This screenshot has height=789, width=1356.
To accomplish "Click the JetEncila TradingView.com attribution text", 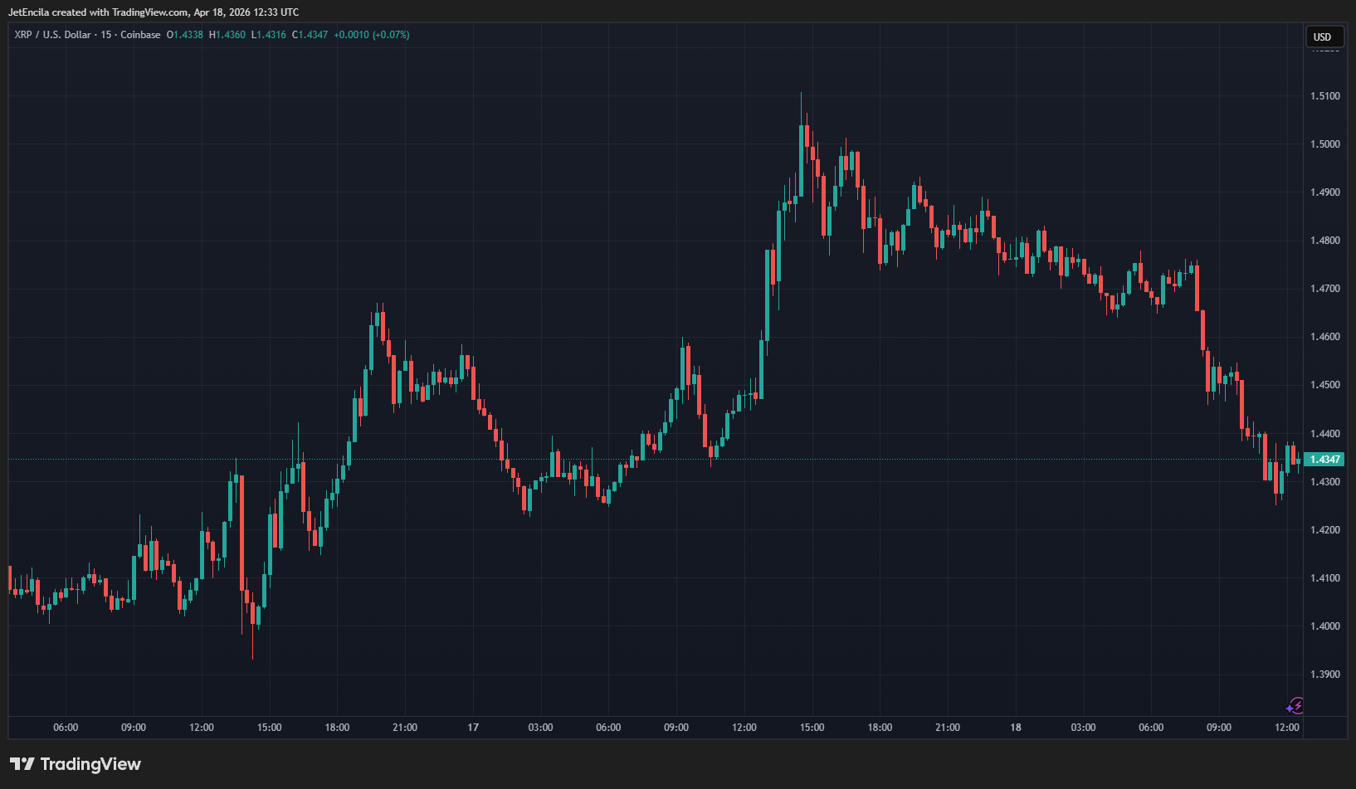I will click(154, 12).
